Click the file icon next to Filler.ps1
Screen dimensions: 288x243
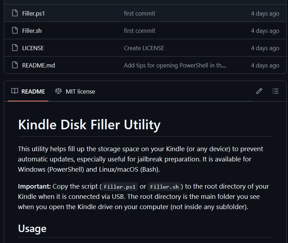pos(15,13)
